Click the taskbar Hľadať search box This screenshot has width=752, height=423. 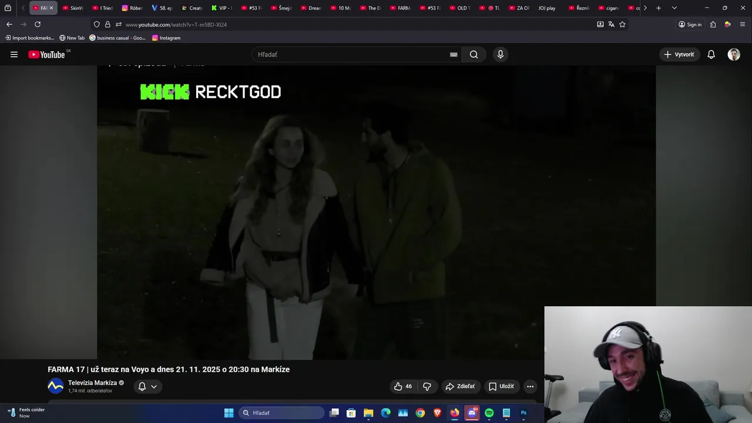pos(281,413)
